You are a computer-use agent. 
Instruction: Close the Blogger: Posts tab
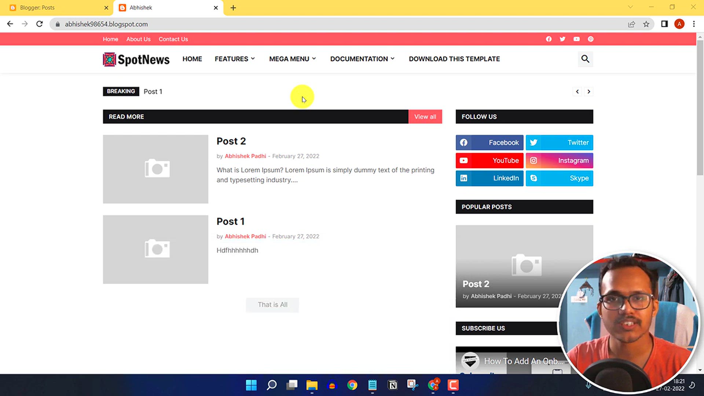pyautogui.click(x=106, y=8)
